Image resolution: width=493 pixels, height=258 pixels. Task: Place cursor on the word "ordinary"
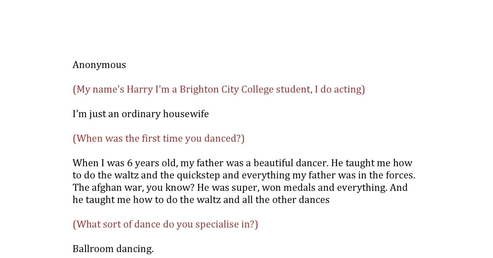click(141, 114)
